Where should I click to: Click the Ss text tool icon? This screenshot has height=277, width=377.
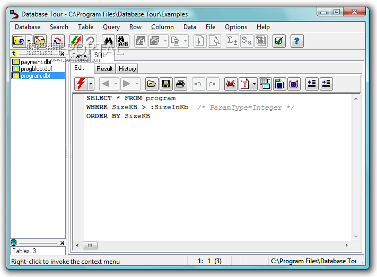click(247, 41)
